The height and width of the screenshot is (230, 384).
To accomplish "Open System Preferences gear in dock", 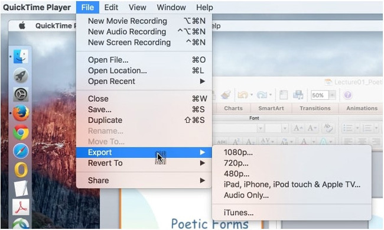I will pos(21,94).
